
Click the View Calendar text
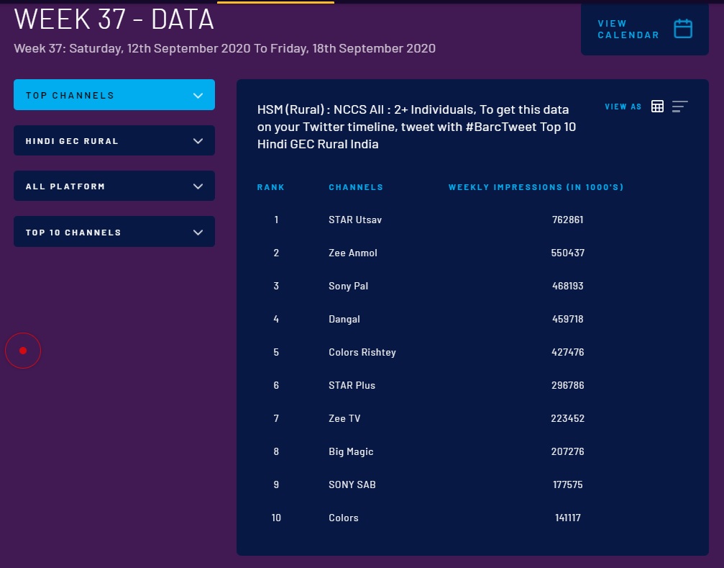(x=628, y=29)
